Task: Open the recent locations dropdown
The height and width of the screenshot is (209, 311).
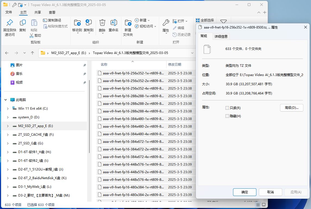Action: [24, 53]
